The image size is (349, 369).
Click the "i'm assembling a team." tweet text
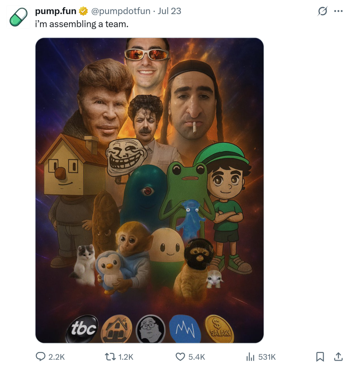(82, 24)
